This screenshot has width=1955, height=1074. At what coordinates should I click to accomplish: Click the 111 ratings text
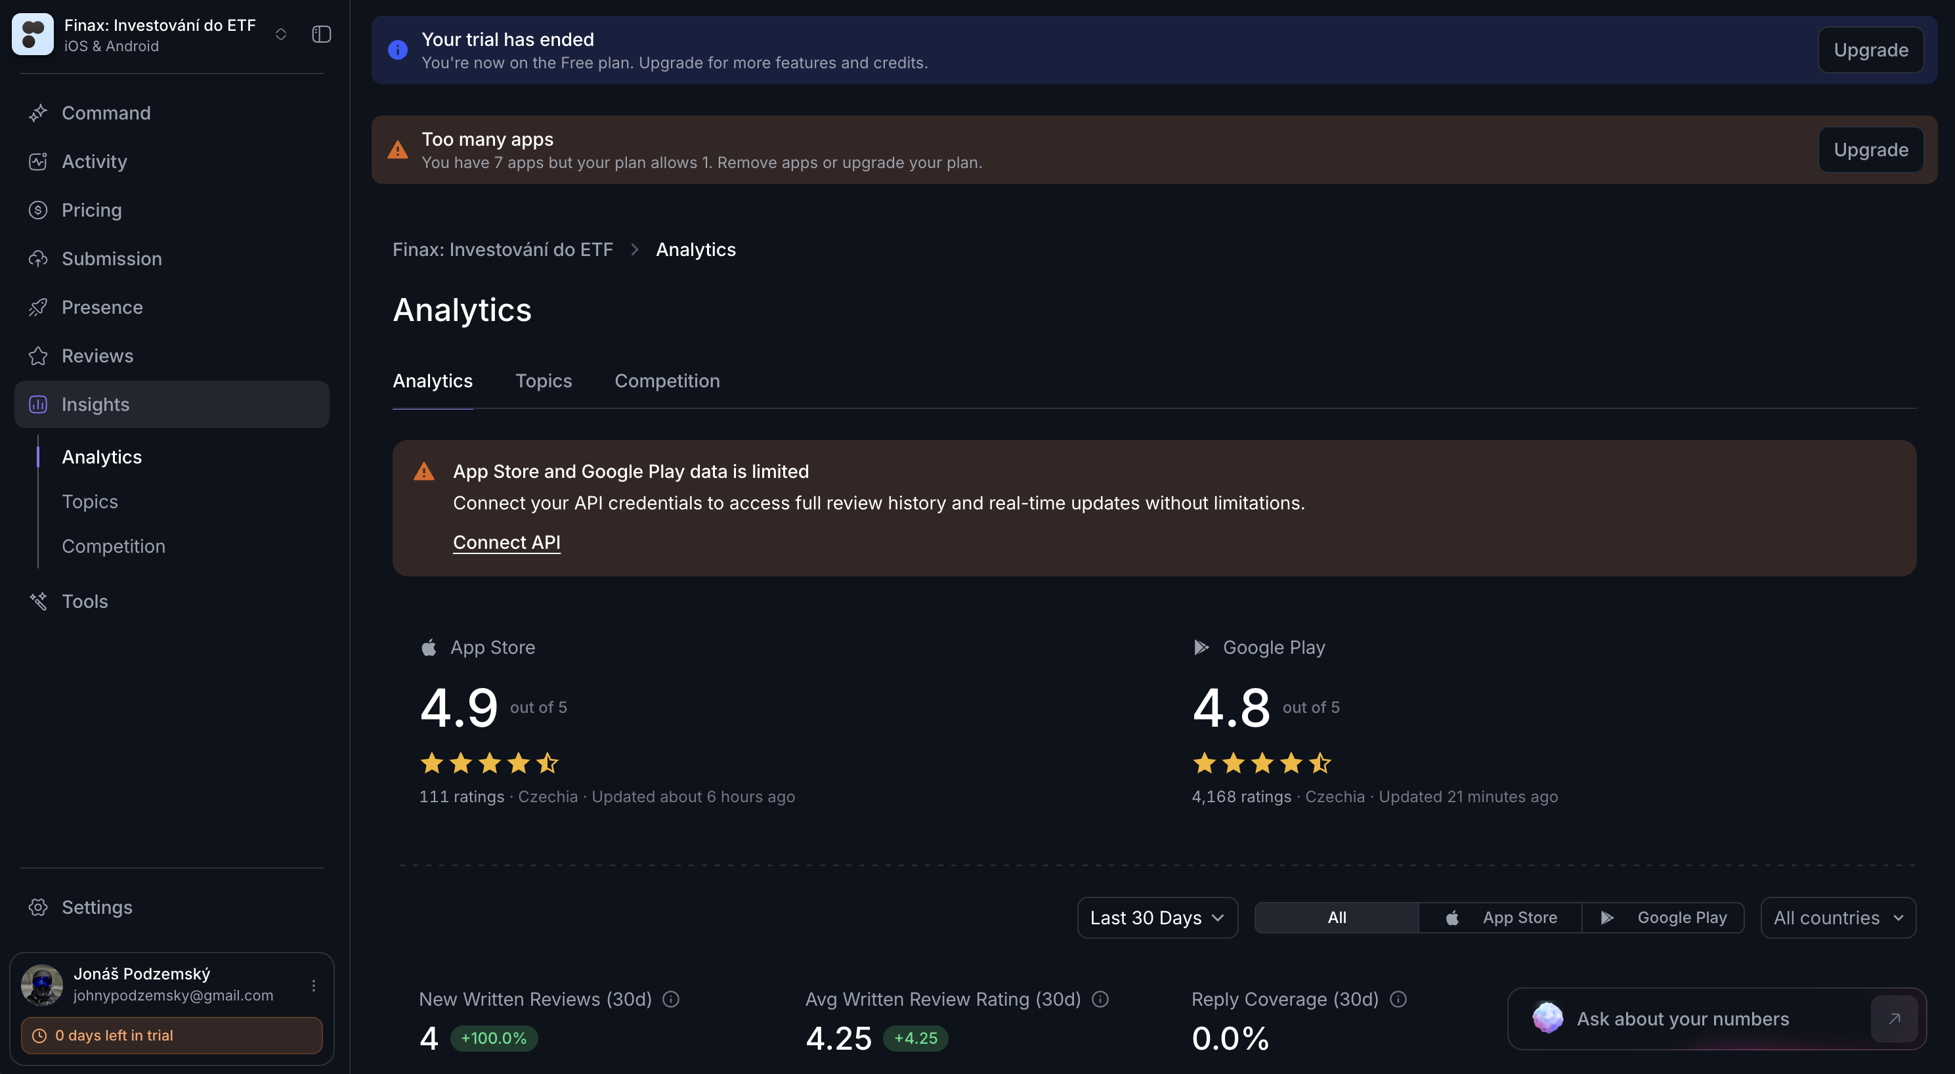pos(462,797)
